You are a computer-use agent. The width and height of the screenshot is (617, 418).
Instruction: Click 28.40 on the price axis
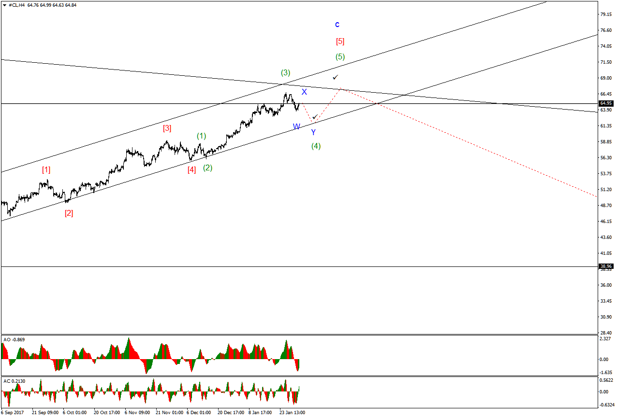[x=606, y=333]
